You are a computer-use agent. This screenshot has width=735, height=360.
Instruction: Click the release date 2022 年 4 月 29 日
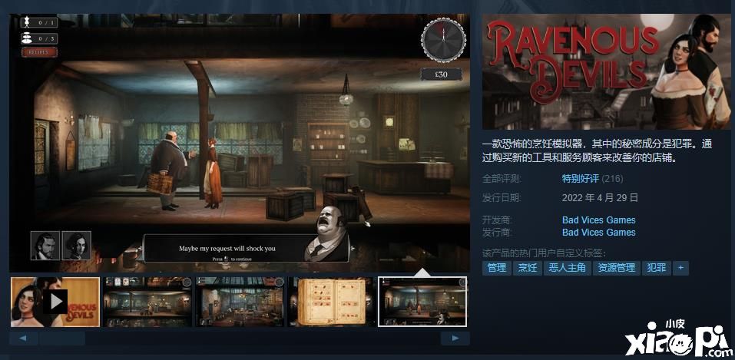[600, 197]
